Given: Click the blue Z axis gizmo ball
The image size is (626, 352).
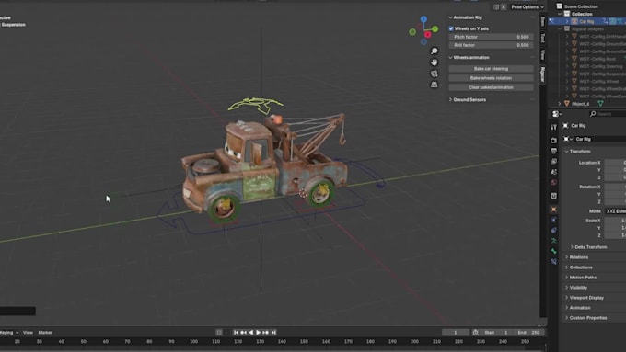Looking at the screenshot, I should click(423, 19).
